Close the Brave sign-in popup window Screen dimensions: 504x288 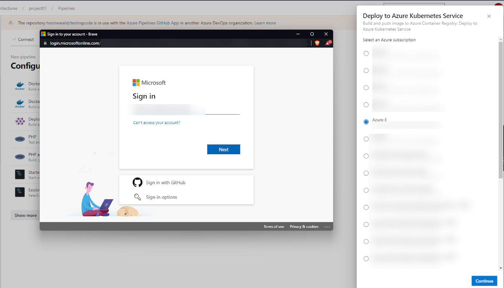coord(326,34)
